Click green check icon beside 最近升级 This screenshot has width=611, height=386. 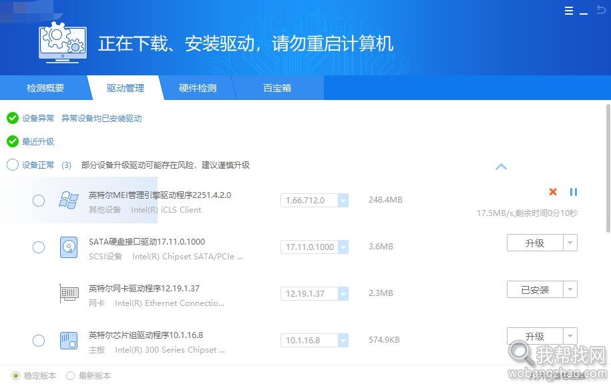click(13, 141)
